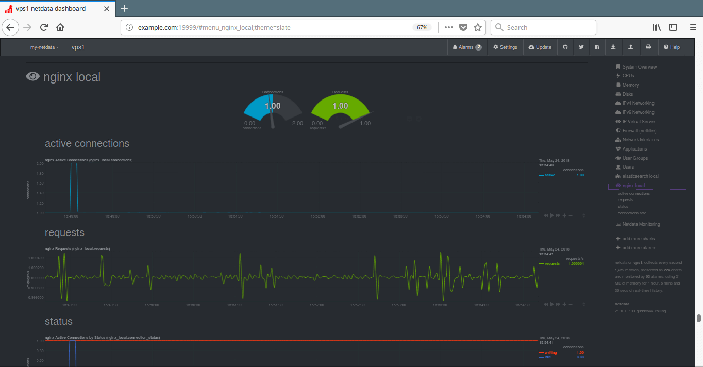Screen dimensions: 703x367
Task: Open the page actions three-dot menu
Action: tap(448, 27)
